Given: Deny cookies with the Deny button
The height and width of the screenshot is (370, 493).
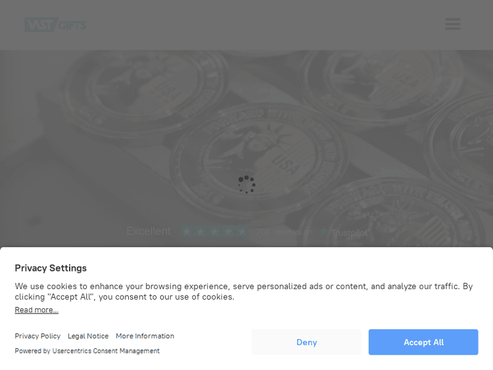Looking at the screenshot, I should [x=306, y=342].
